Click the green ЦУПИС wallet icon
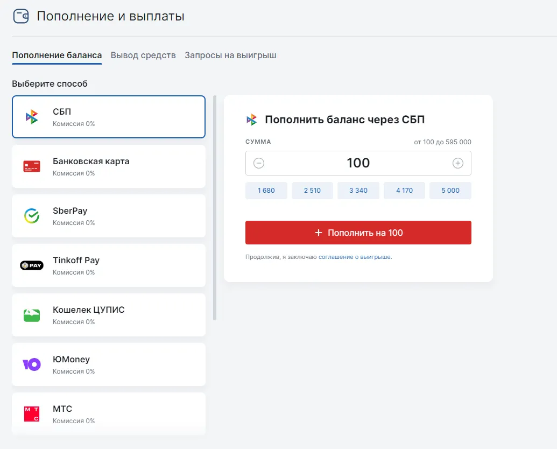This screenshot has width=557, height=449. (x=32, y=315)
